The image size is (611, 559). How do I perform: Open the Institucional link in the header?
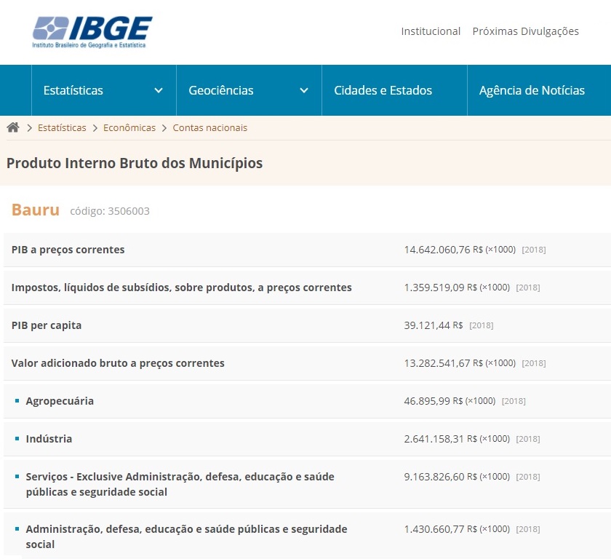click(431, 31)
